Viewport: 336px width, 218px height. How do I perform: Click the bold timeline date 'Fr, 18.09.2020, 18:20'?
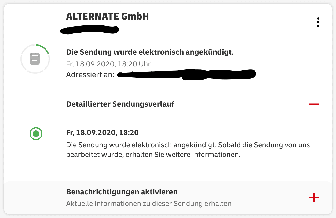[x=102, y=133]
